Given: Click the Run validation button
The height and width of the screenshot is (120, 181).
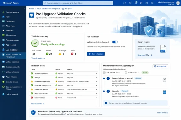Looking at the screenshot, I should tap(96, 54).
